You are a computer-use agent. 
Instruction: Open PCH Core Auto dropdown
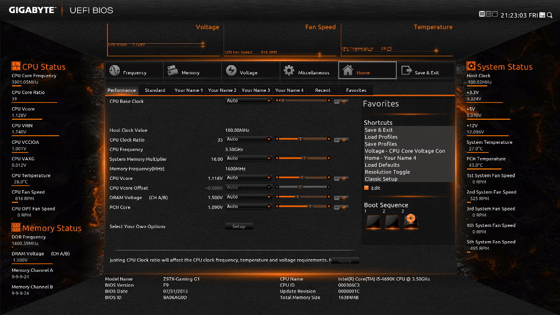248,206
